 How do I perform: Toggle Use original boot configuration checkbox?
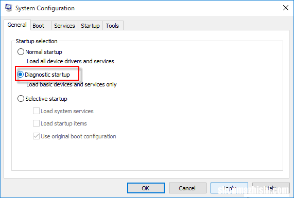pos(36,136)
